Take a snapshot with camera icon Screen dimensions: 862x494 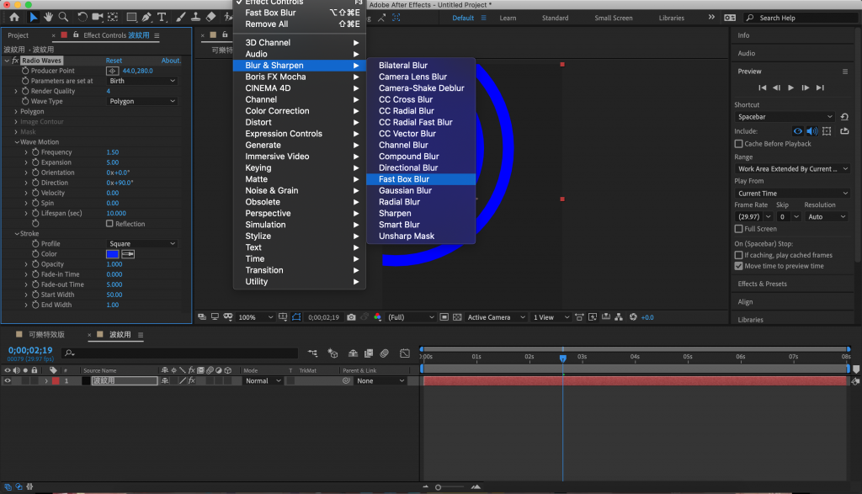pyautogui.click(x=351, y=317)
